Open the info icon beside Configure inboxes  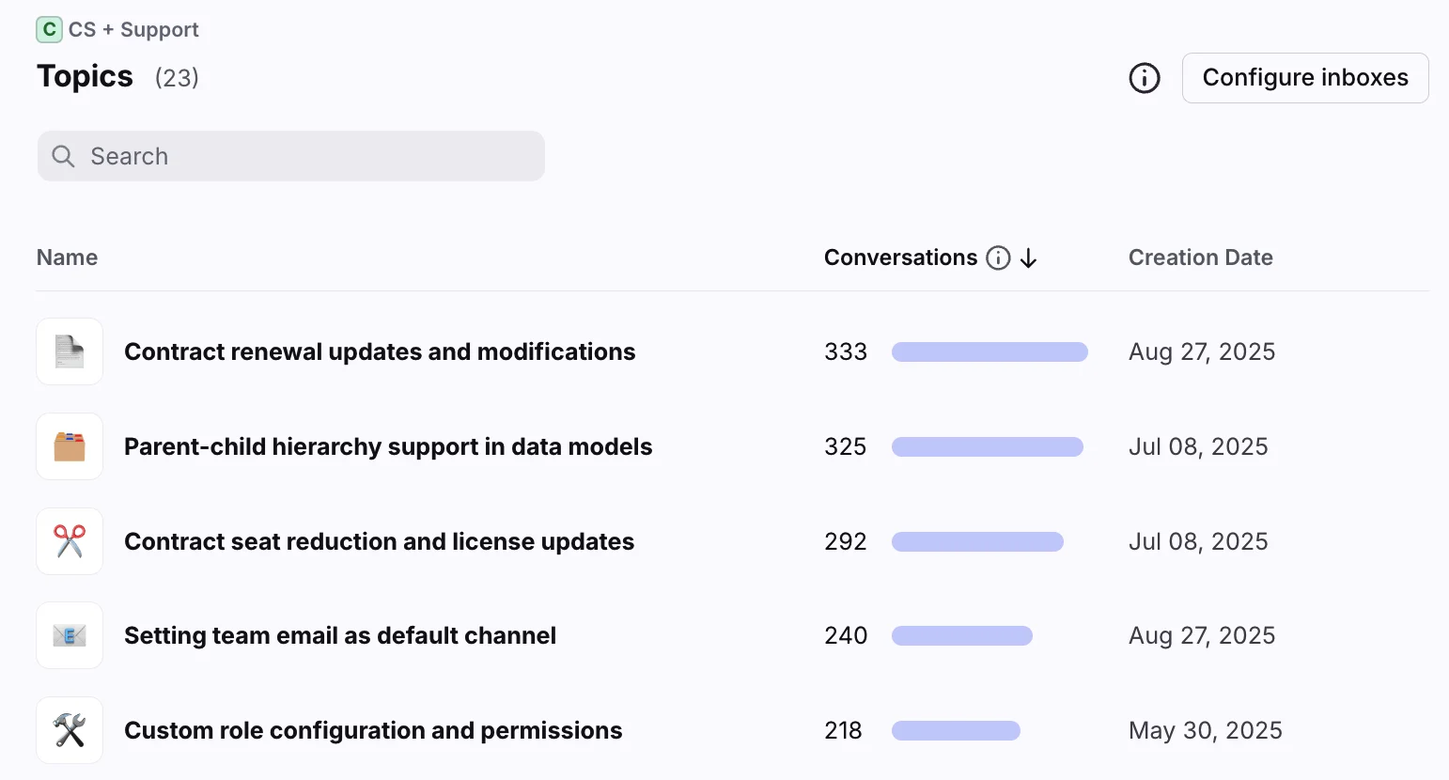[x=1144, y=78]
